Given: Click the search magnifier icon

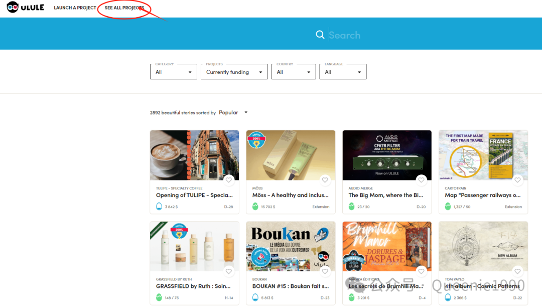Looking at the screenshot, I should click(x=320, y=35).
